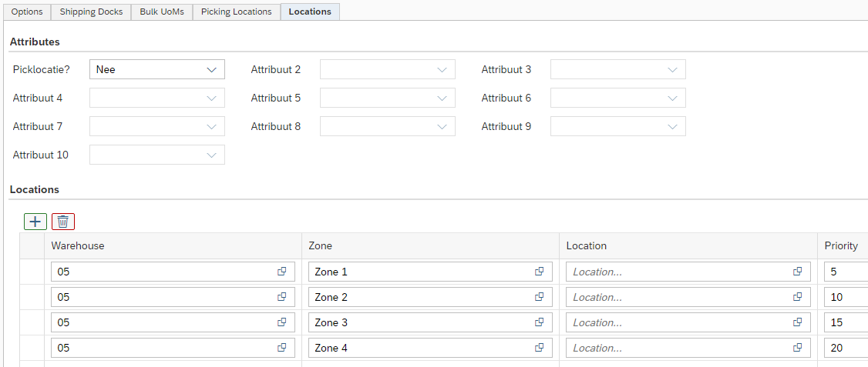Screen dimensions: 868x367
Task: Click the Location input in Zone 3 row
Action: click(680, 322)
